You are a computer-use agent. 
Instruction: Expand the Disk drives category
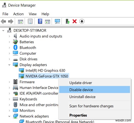click(x=9, y=59)
